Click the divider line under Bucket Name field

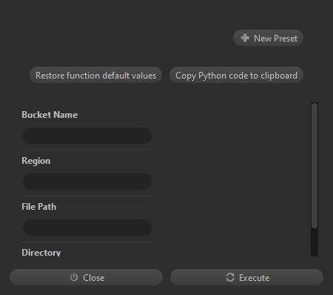pyautogui.click(x=87, y=150)
